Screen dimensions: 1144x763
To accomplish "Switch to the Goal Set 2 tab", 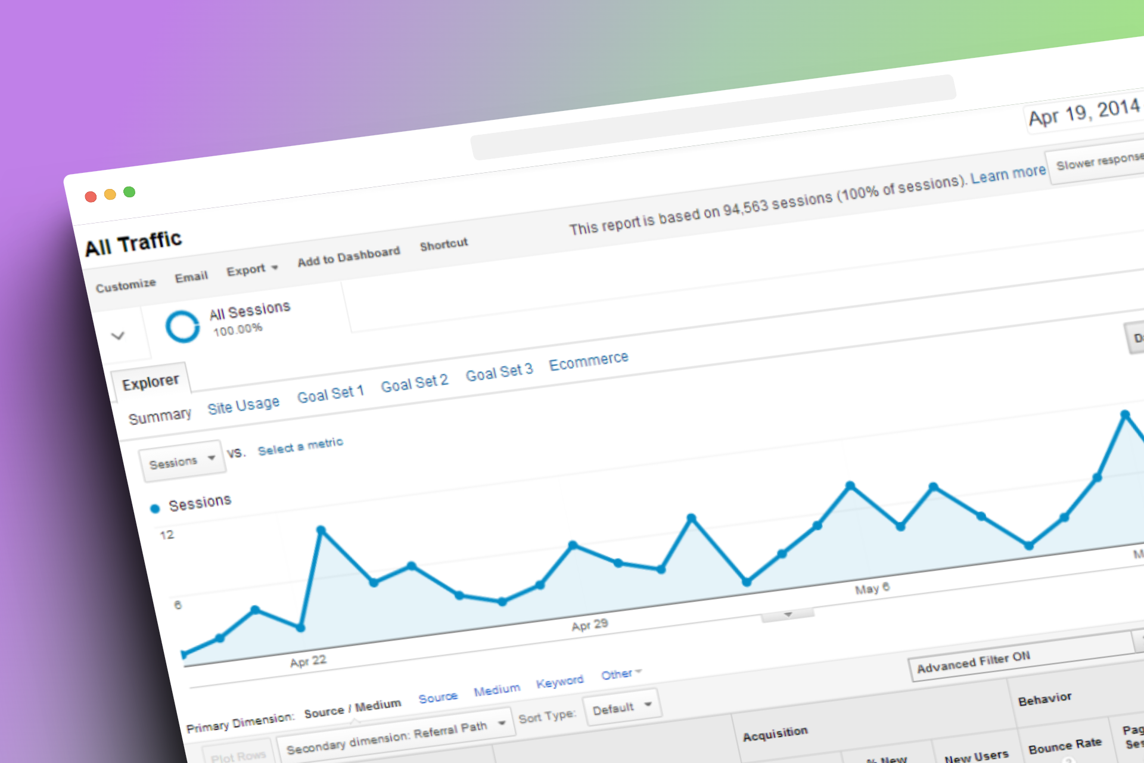I will (414, 383).
